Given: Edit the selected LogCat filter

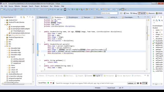Looking at the screenshot, I should (54, 83).
